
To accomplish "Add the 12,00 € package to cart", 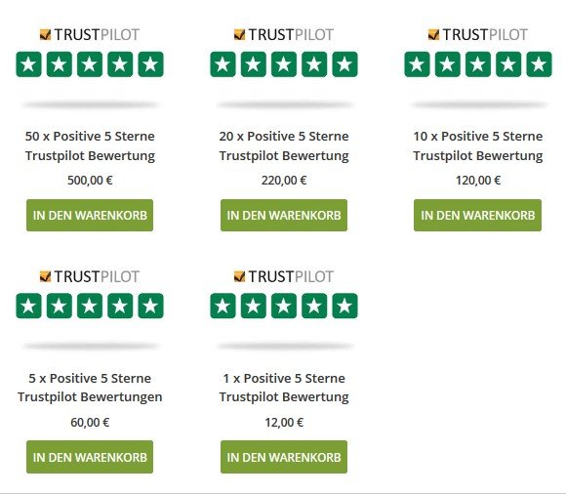I will pyautogui.click(x=284, y=457).
